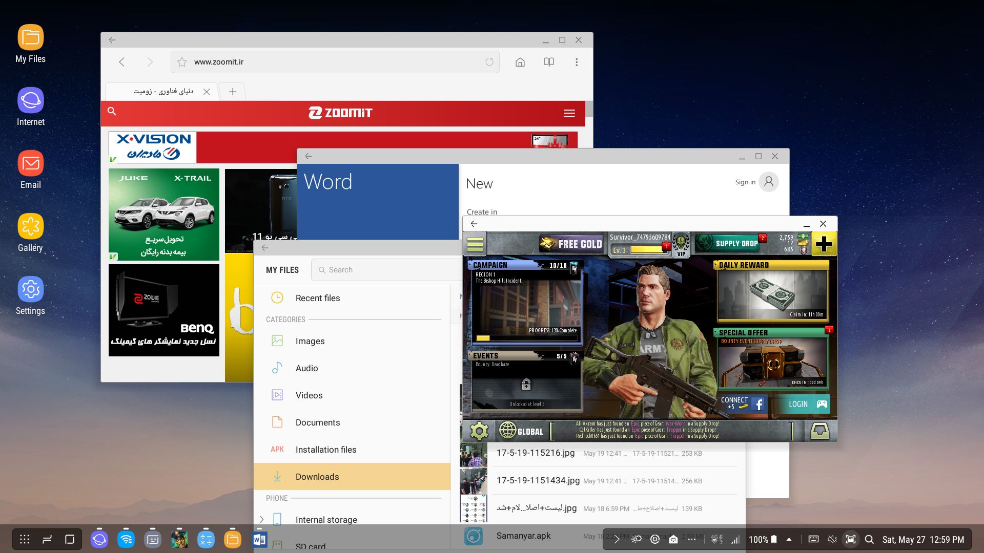Open the game inbox tray icon
Viewport: 984px width, 553px height.
point(820,431)
